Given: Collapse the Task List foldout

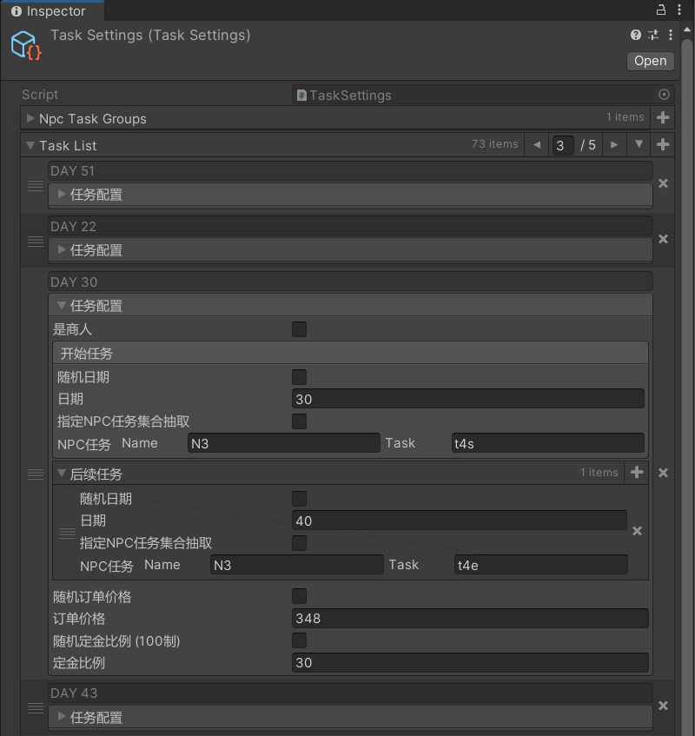Looking at the screenshot, I should click(30, 145).
